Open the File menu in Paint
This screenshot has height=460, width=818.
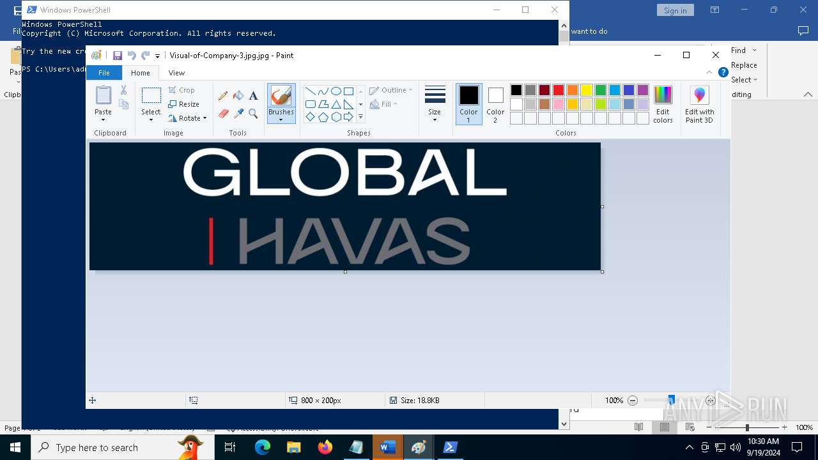coord(104,73)
